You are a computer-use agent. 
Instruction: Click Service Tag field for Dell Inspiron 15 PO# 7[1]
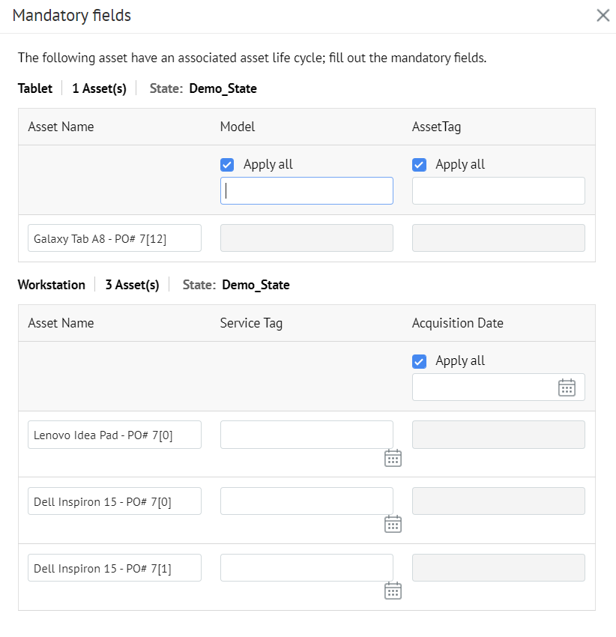tap(307, 567)
